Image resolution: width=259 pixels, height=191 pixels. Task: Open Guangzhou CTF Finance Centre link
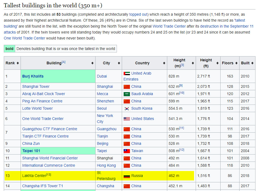click(x=50, y=129)
